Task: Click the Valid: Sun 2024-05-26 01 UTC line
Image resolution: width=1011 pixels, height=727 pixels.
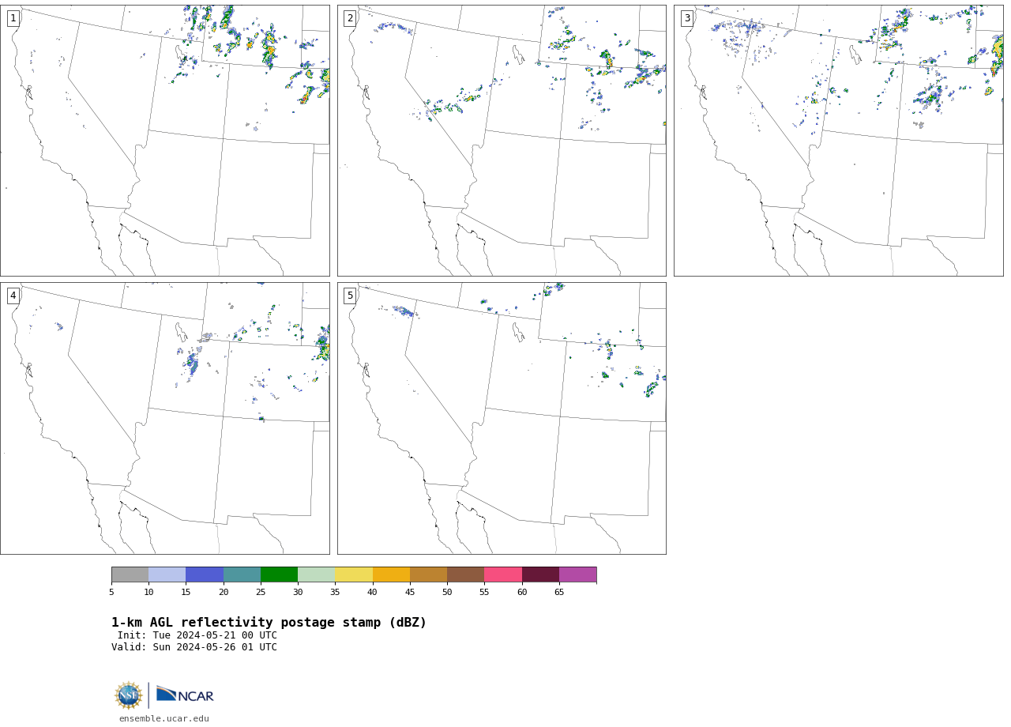Action: point(194,647)
